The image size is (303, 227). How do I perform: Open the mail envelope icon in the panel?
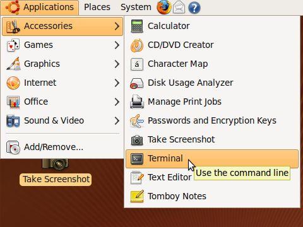click(179, 8)
